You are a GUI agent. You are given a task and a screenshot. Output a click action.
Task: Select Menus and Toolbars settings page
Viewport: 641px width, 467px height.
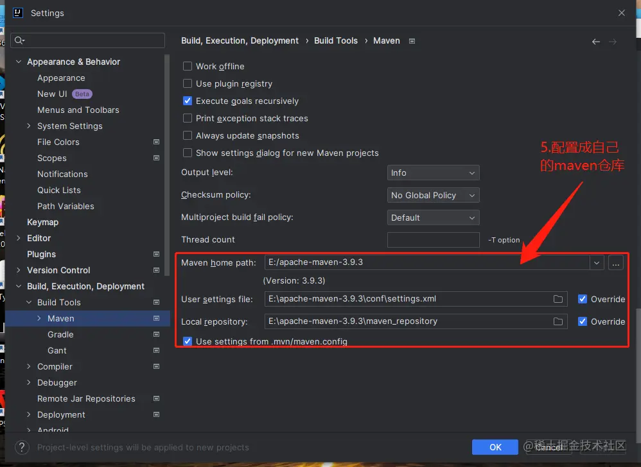pos(78,110)
